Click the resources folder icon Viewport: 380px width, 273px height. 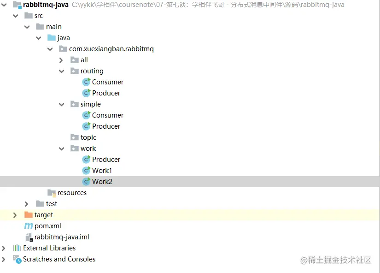(x=52, y=193)
